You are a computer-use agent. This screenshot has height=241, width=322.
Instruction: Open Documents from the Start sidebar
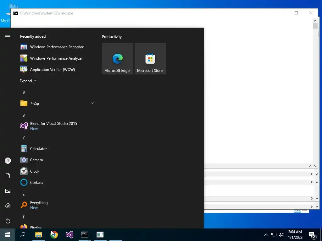8,176
